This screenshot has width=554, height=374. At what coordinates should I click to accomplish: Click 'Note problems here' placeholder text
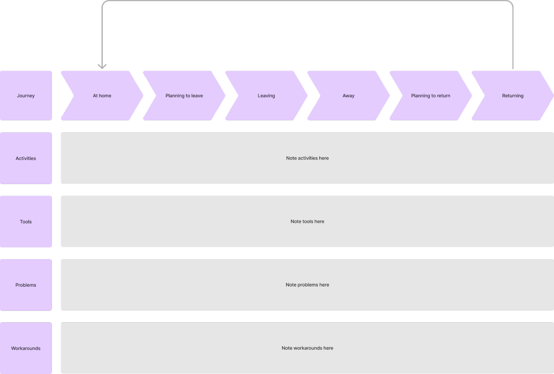(x=307, y=284)
